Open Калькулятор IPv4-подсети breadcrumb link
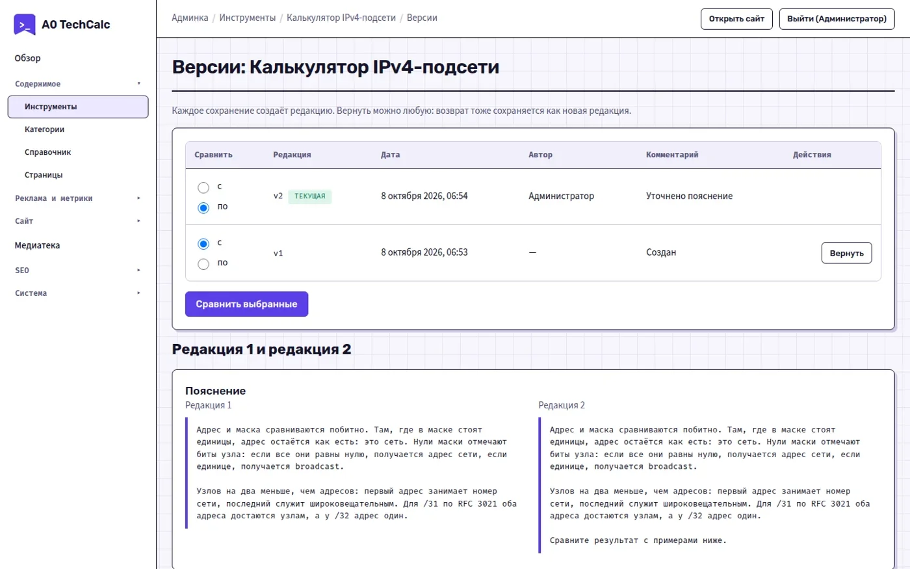Image resolution: width=910 pixels, height=569 pixels. [x=341, y=18]
